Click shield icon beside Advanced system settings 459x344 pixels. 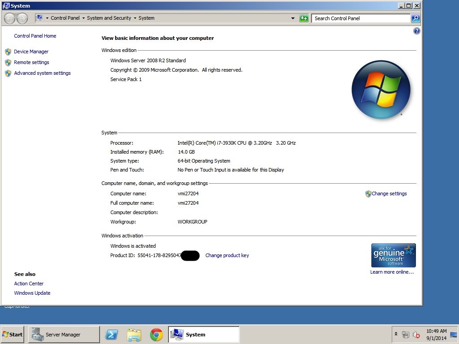coord(8,73)
